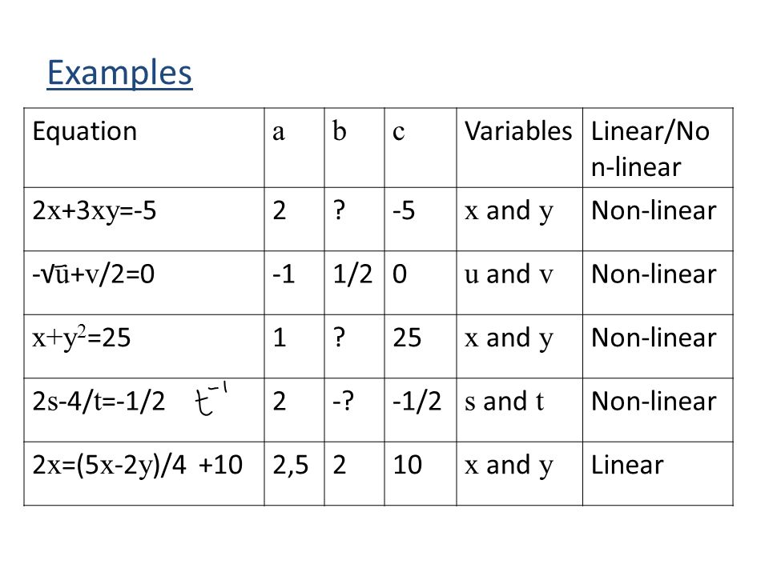This screenshot has height=576, width=769.
Task: Click the 's and t' variables cell
Action: [519, 410]
